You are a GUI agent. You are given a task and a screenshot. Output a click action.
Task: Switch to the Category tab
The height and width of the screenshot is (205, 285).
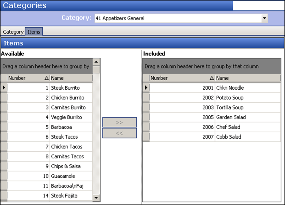click(x=13, y=32)
